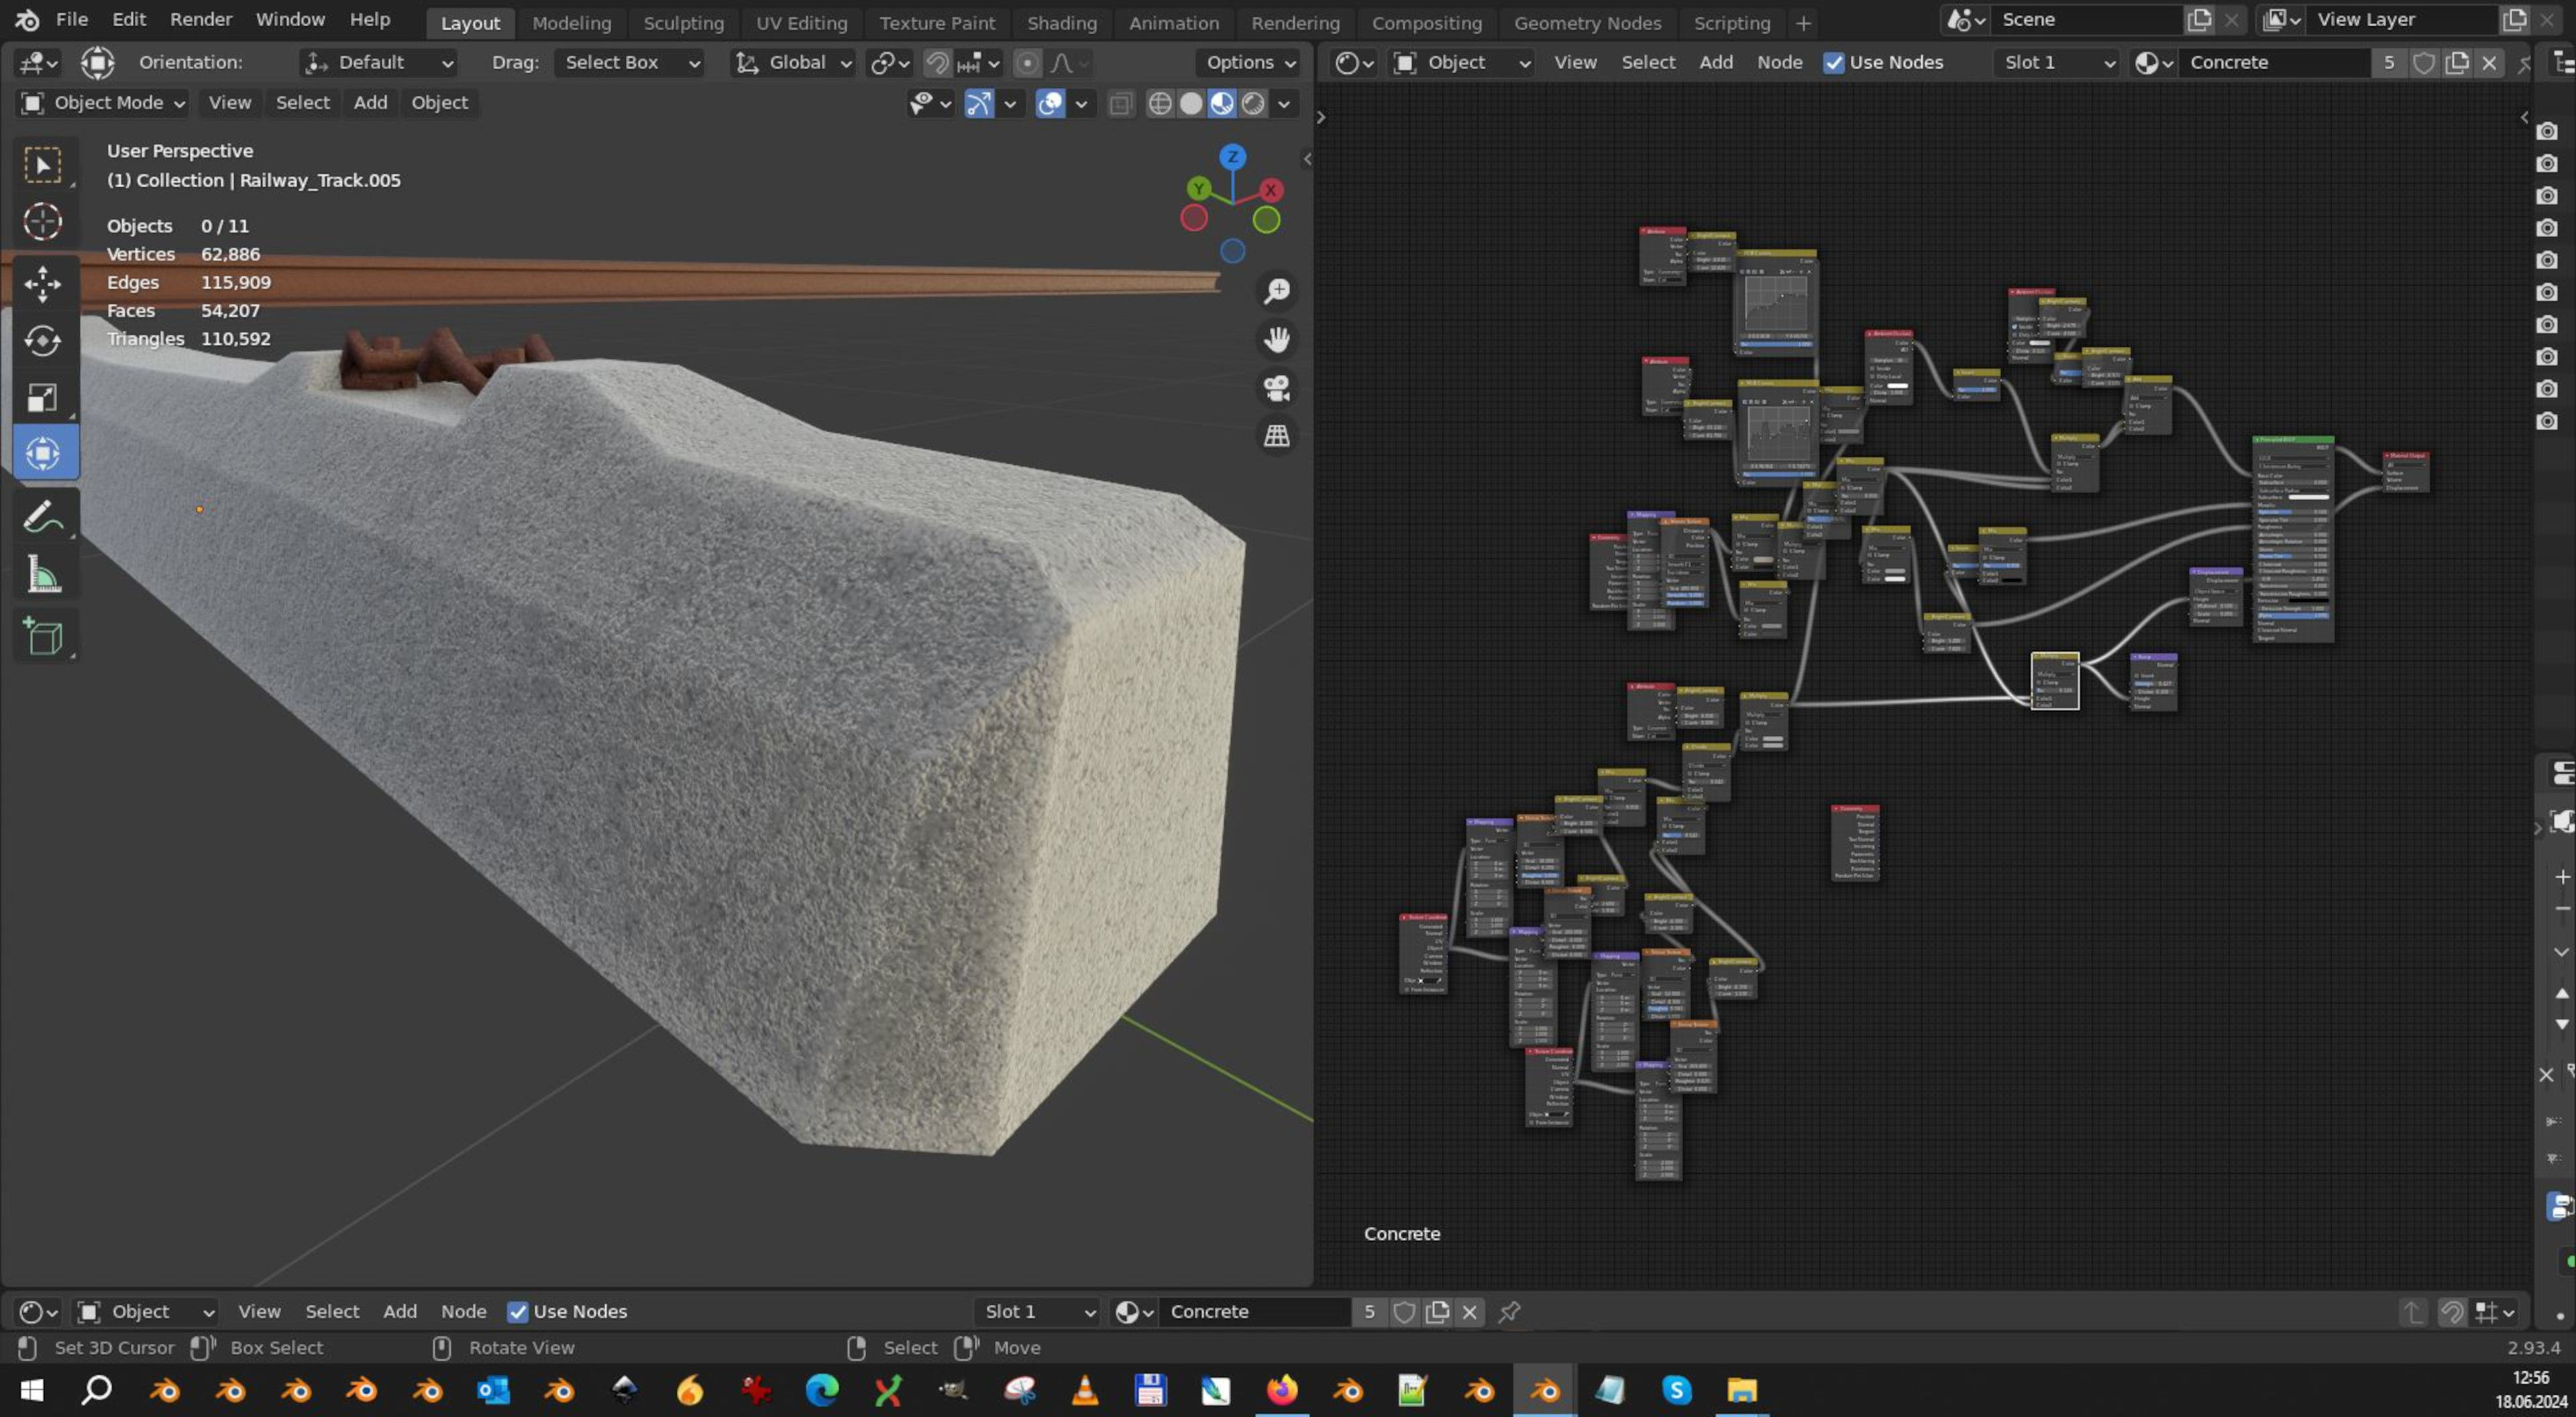
Task: Unlink Concrete material in top node editor header
Action: point(2490,62)
